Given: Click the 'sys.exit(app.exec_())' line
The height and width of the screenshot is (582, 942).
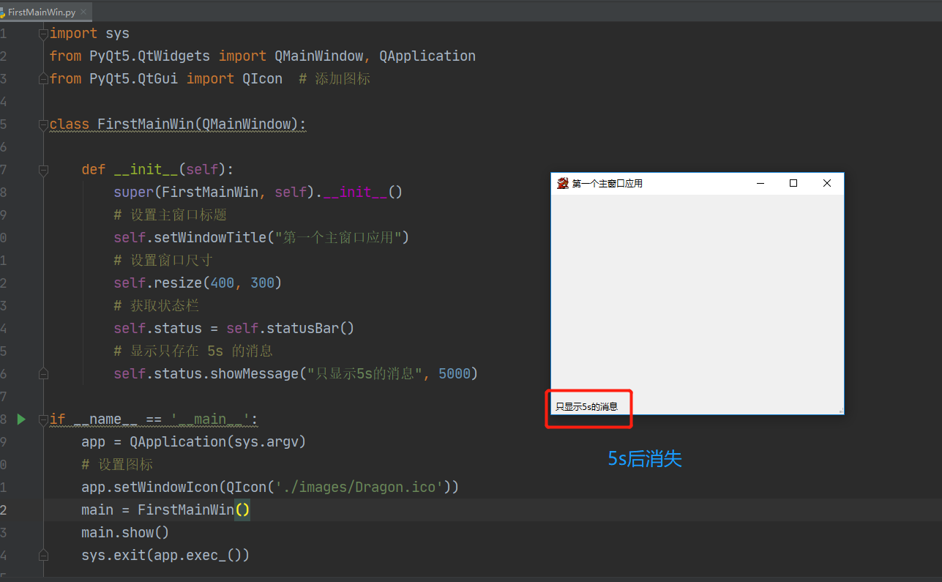Looking at the screenshot, I should (165, 556).
